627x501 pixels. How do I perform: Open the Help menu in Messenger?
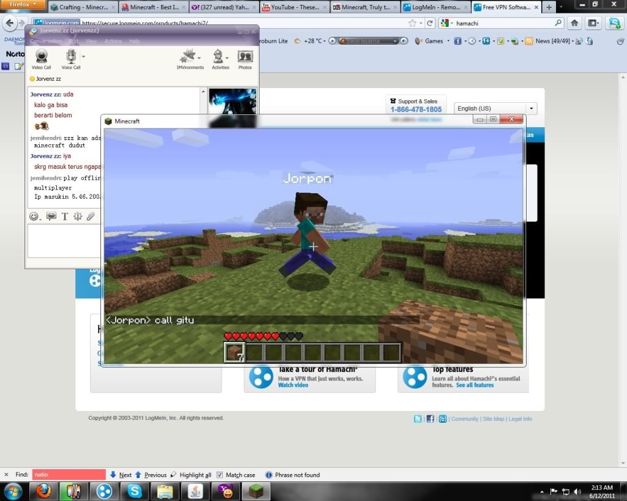(x=134, y=41)
